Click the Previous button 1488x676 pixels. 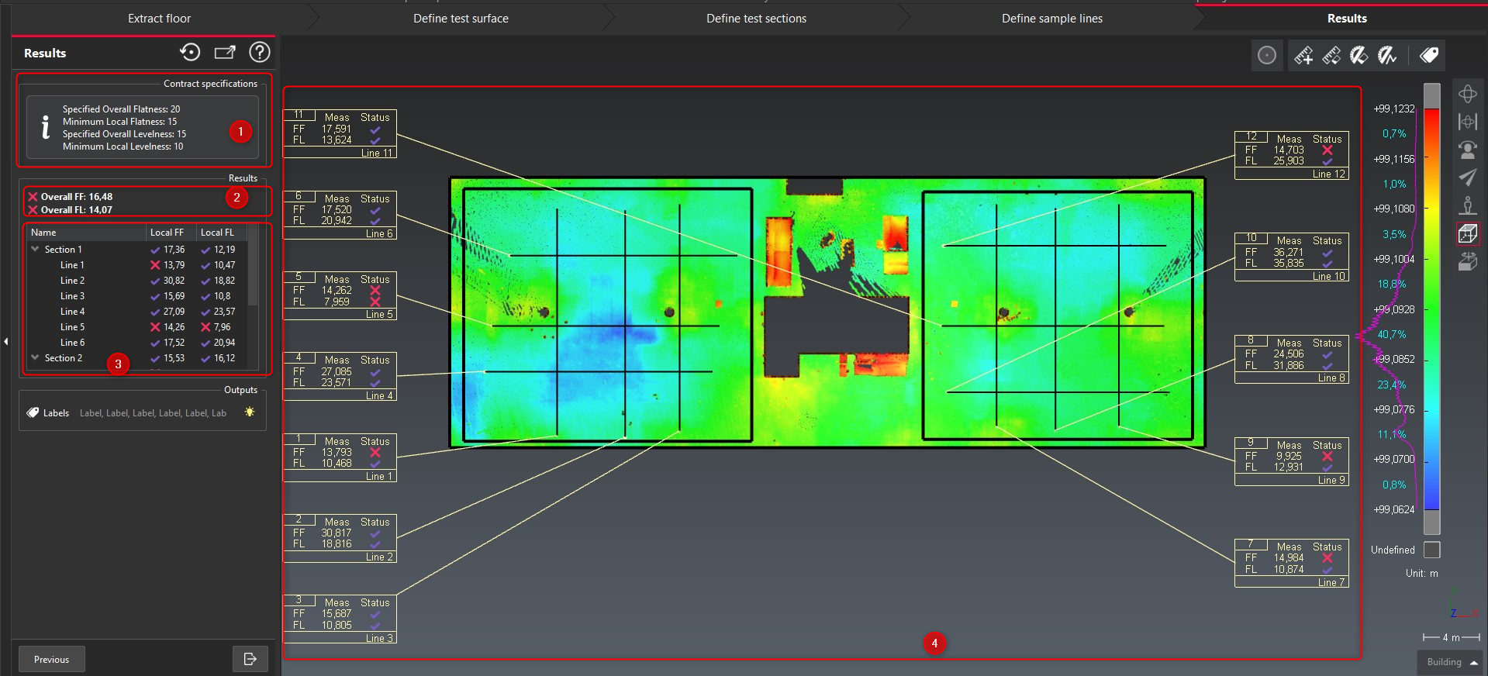(52, 659)
